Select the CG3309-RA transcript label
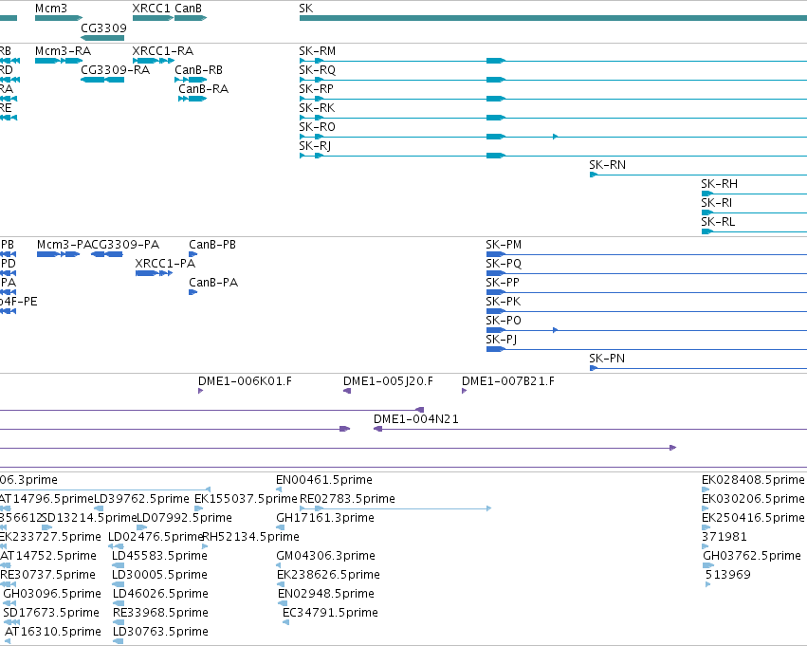Image resolution: width=807 pixels, height=646 pixels. [116, 70]
